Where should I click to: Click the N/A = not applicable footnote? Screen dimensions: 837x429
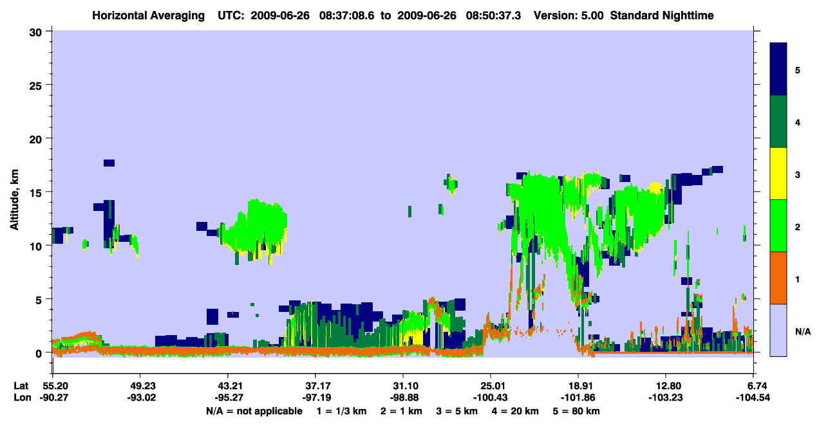point(254,411)
